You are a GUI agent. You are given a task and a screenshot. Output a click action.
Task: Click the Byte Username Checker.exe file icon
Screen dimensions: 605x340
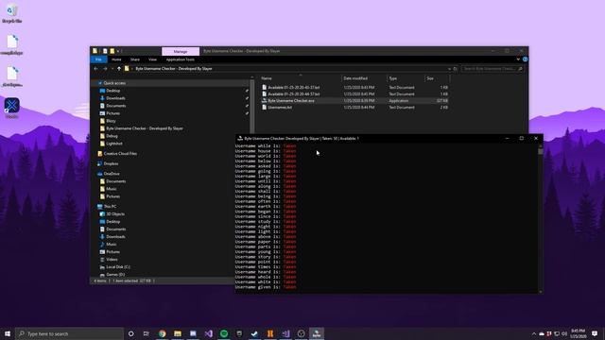[265, 101]
